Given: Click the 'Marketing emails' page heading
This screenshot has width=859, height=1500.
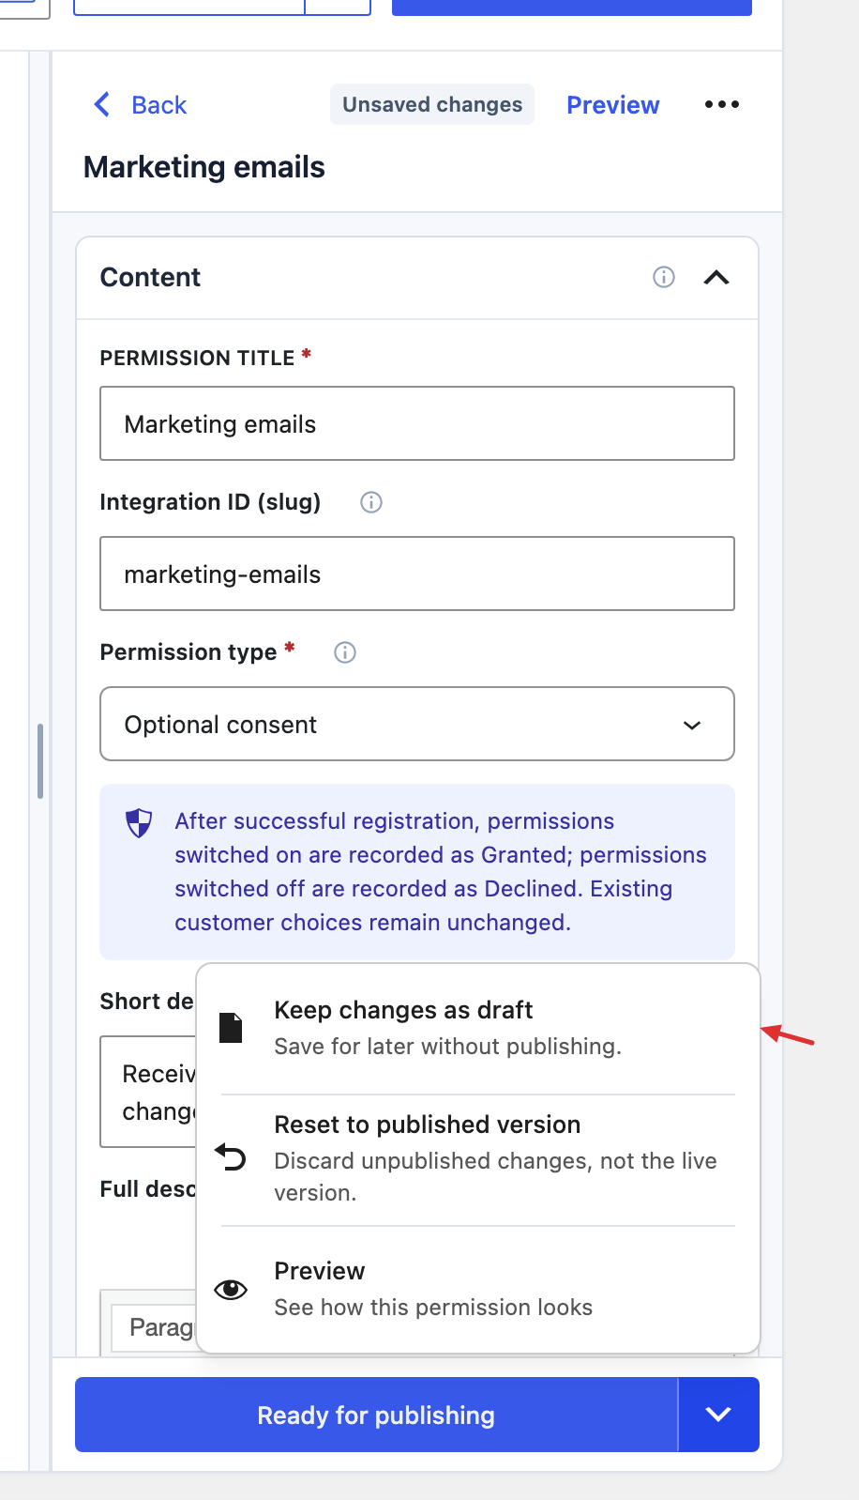Looking at the screenshot, I should pos(204,167).
